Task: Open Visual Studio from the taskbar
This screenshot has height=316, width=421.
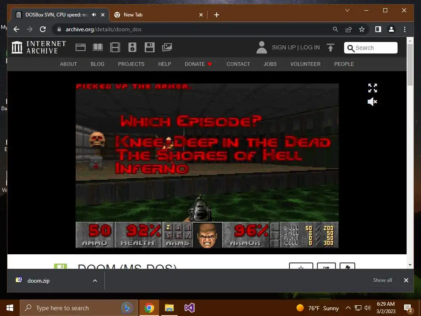Action: click(189, 308)
